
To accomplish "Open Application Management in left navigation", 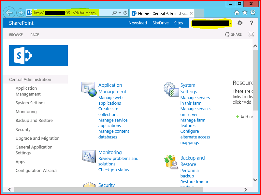I will tap(28, 91).
